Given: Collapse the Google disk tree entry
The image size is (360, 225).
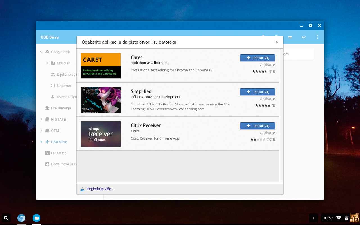Looking at the screenshot, I should click(41, 52).
